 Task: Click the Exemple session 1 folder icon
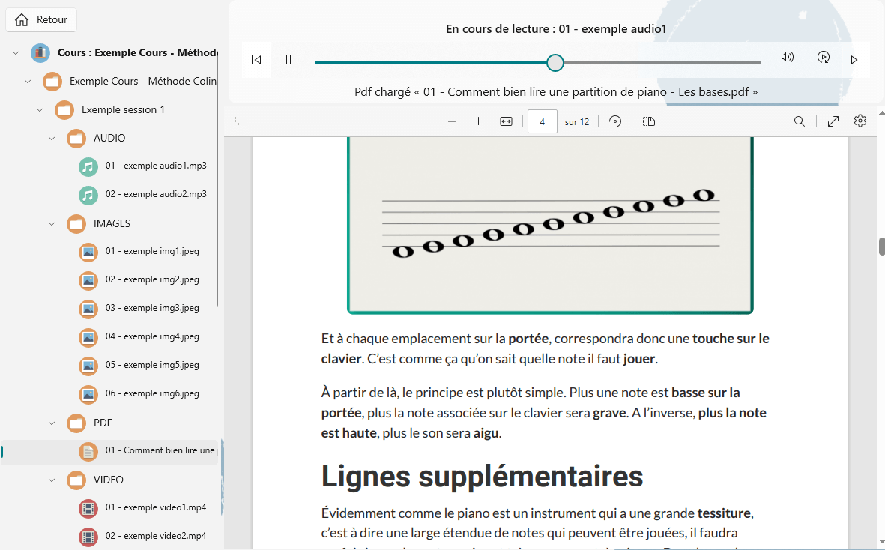[64, 110]
